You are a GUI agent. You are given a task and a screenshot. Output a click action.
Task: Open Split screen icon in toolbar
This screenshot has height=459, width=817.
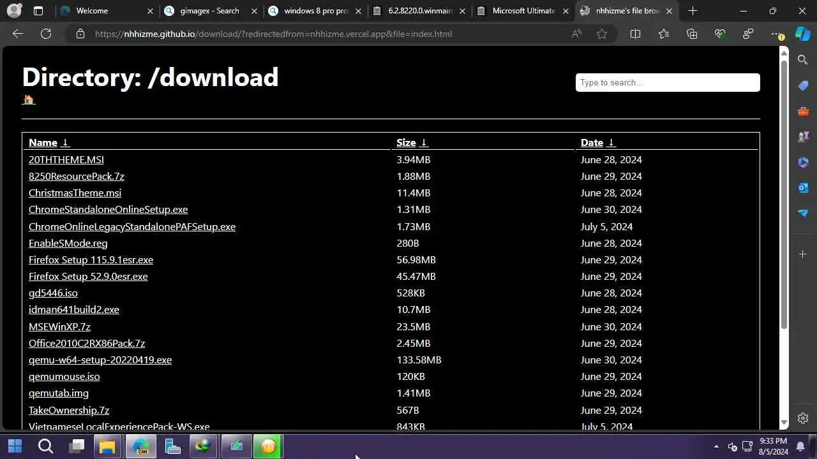point(635,34)
